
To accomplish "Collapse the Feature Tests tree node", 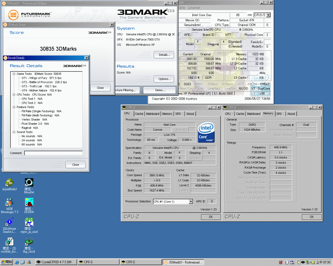I will (x=14, y=107).
